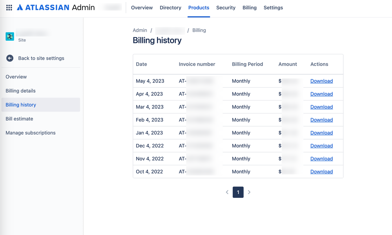Open Billing details in sidebar
The image size is (392, 235).
41,91
